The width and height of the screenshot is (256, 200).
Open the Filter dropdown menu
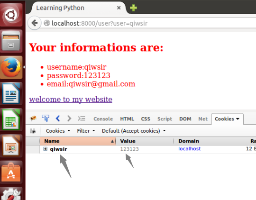tap(86, 131)
